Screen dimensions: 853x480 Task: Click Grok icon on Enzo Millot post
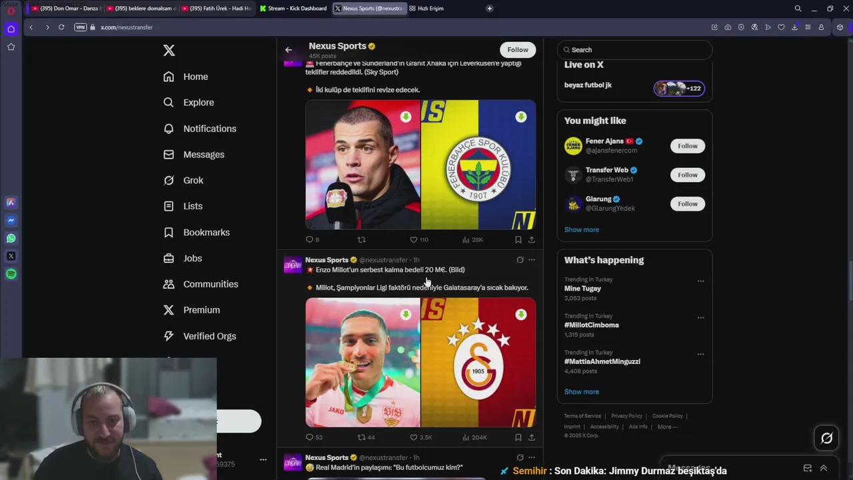[x=520, y=260]
